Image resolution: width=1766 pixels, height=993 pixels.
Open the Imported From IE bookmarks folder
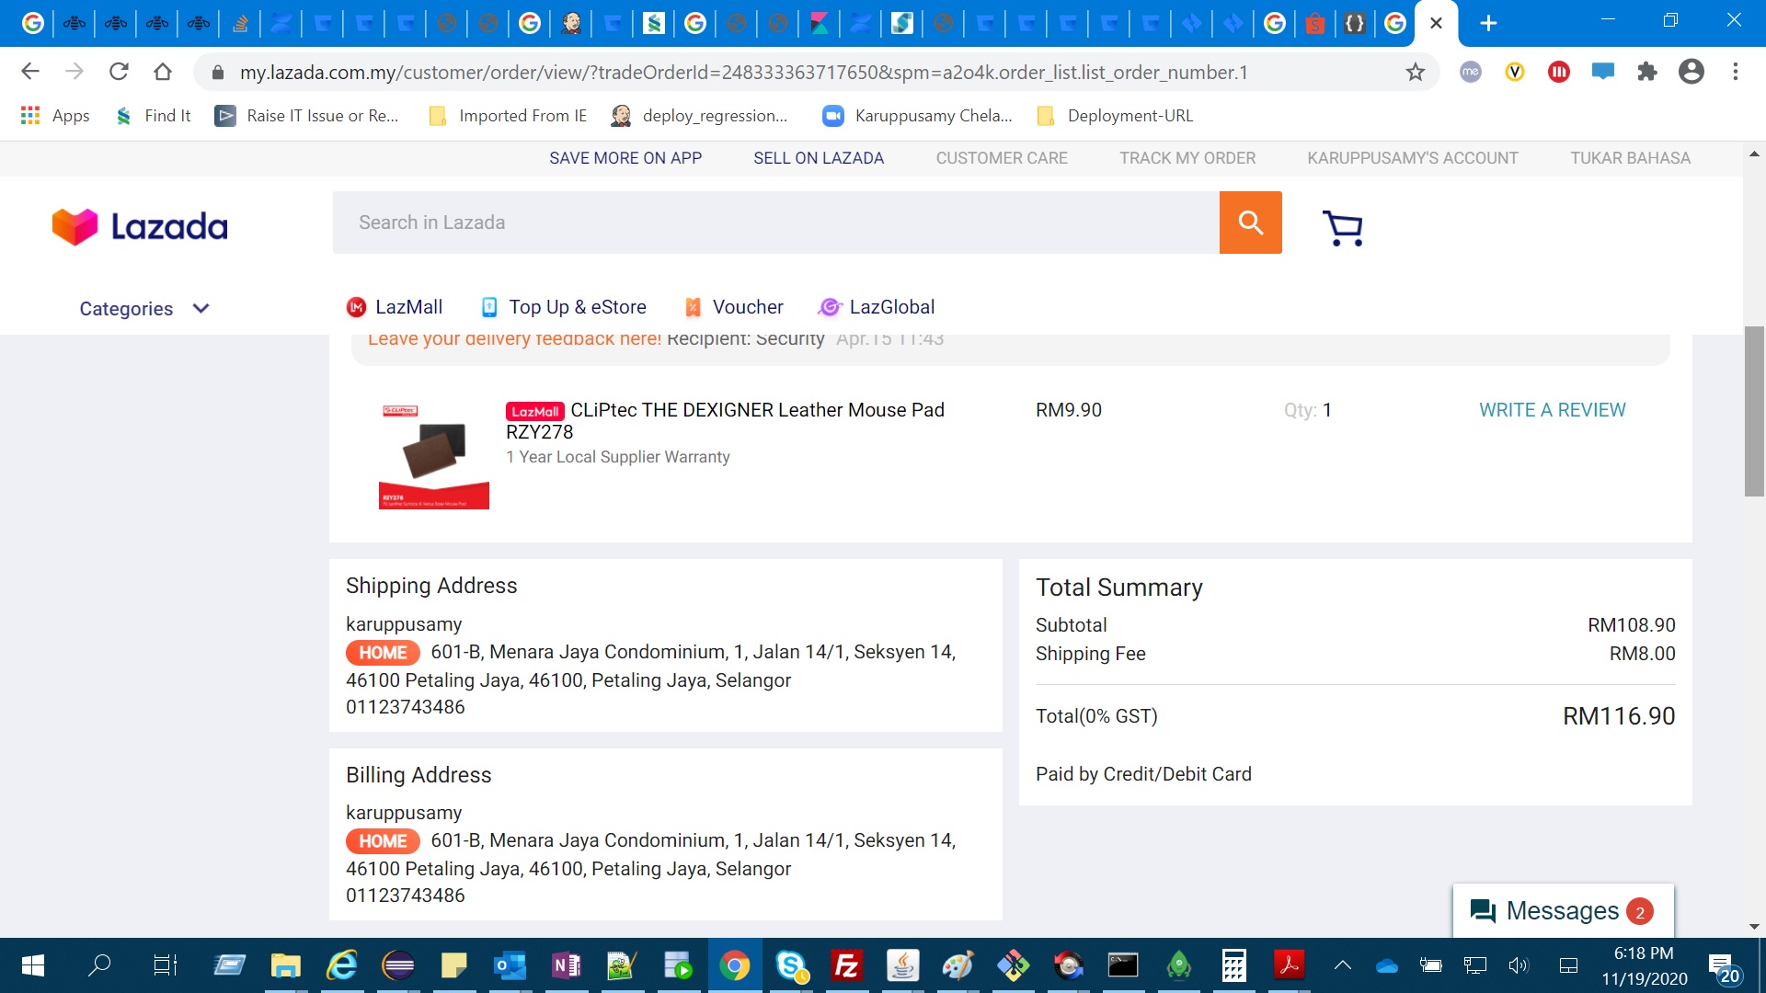[x=508, y=116]
